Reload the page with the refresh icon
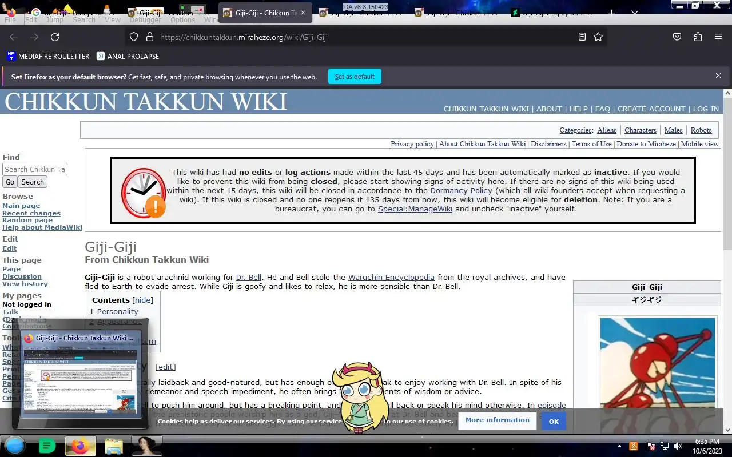732x457 pixels. point(55,37)
